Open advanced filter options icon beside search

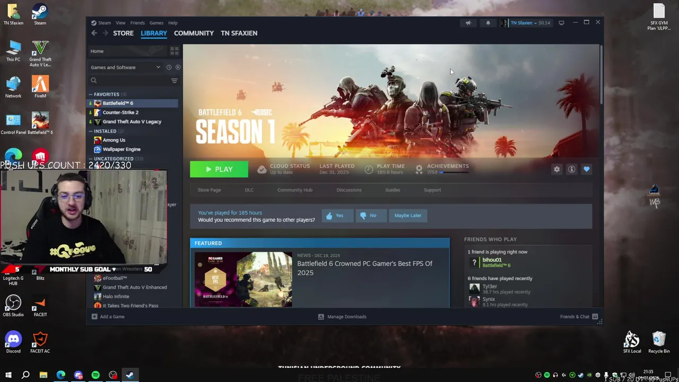click(x=174, y=81)
